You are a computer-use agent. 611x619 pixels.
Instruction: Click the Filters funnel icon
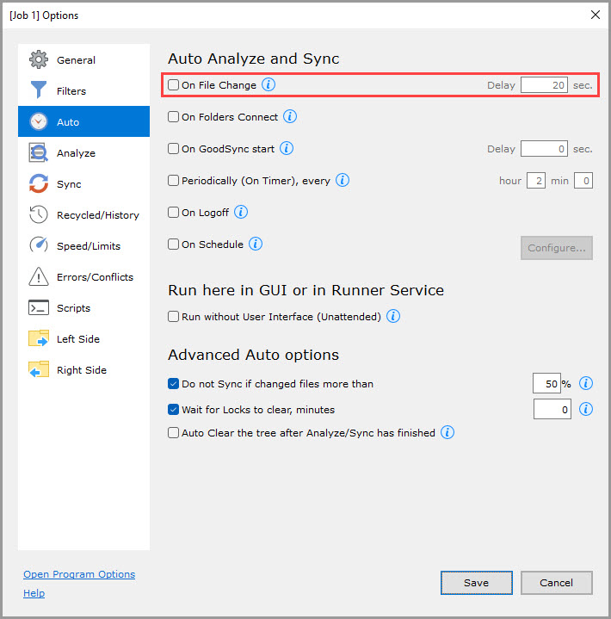[x=39, y=91]
